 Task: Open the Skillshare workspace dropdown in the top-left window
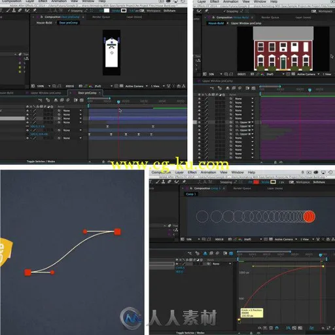(169, 10)
